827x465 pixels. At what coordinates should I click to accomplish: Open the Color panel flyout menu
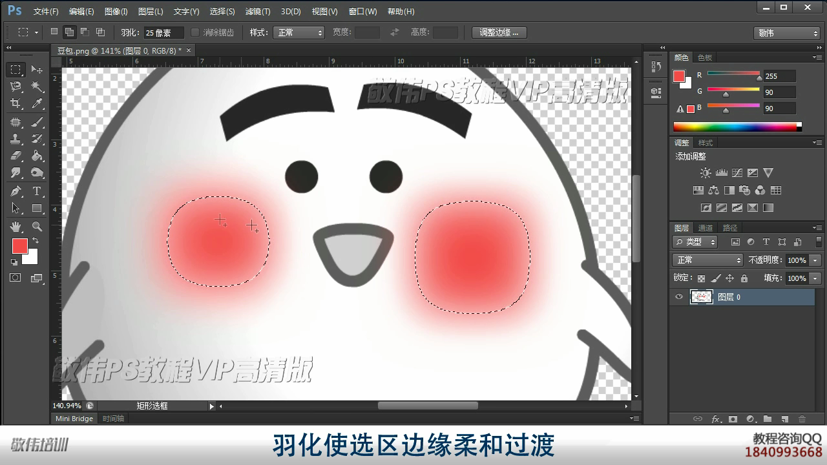817,57
